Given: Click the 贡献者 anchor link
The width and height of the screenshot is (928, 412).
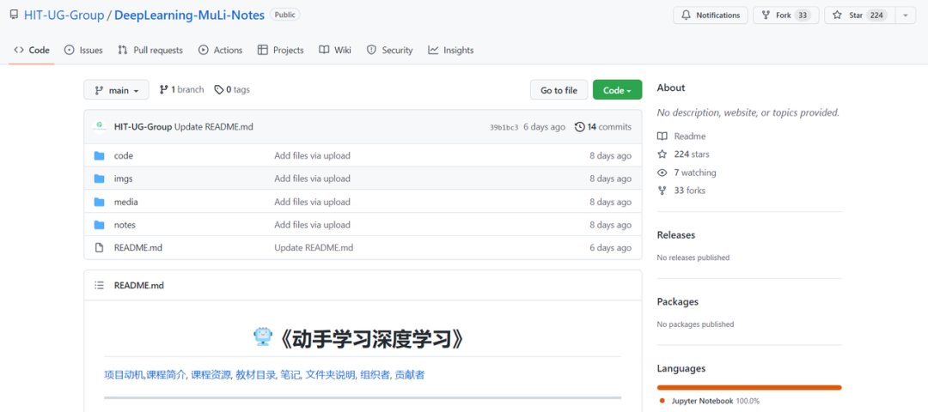Looking at the screenshot, I should 410,375.
